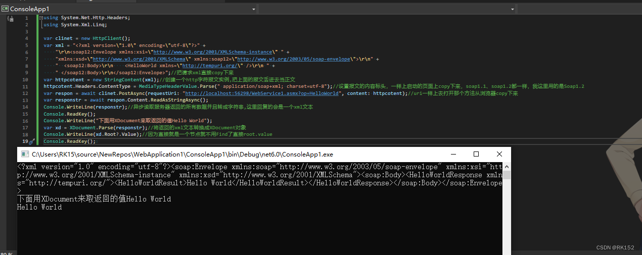This screenshot has width=642, height=255.
Task: Click line number 19 in the gutter
Action: coord(25,141)
